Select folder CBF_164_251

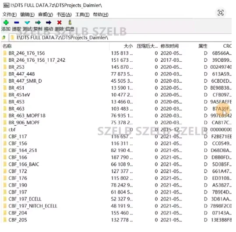23,150
